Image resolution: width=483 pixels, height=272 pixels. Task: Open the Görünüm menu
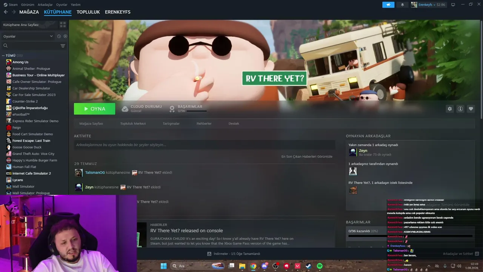(28, 5)
